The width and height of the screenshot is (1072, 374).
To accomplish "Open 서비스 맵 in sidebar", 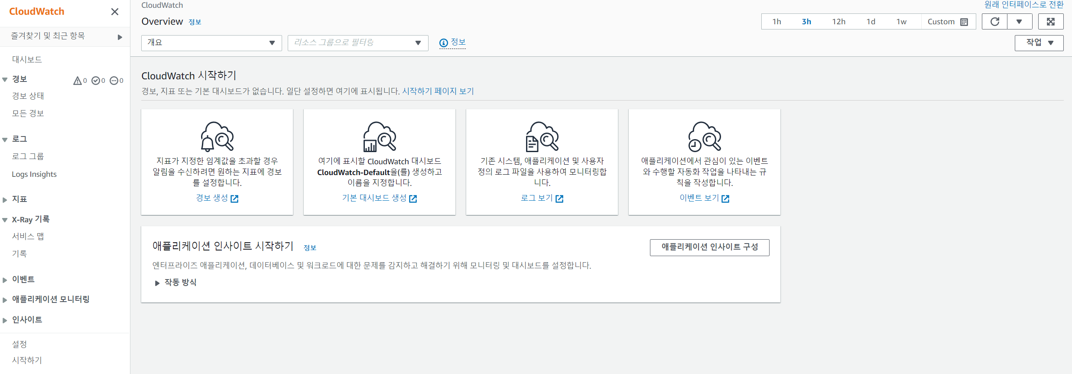I will point(28,236).
